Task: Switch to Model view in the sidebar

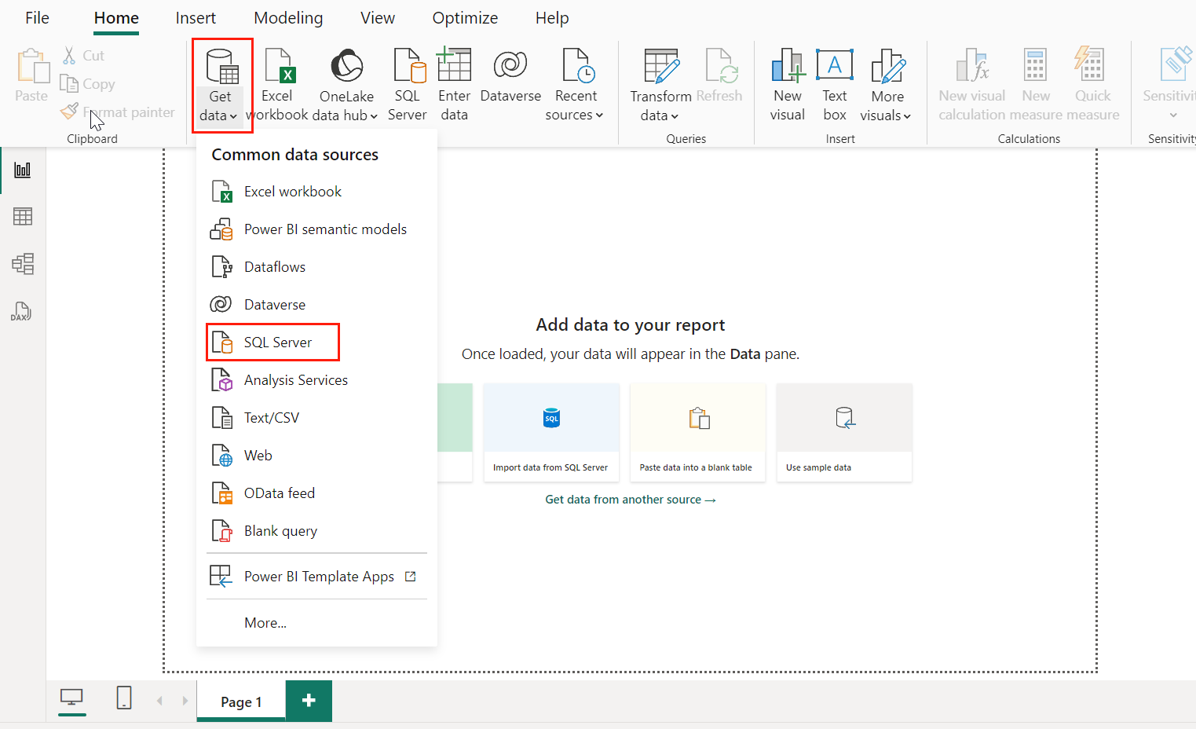Action: point(23,264)
